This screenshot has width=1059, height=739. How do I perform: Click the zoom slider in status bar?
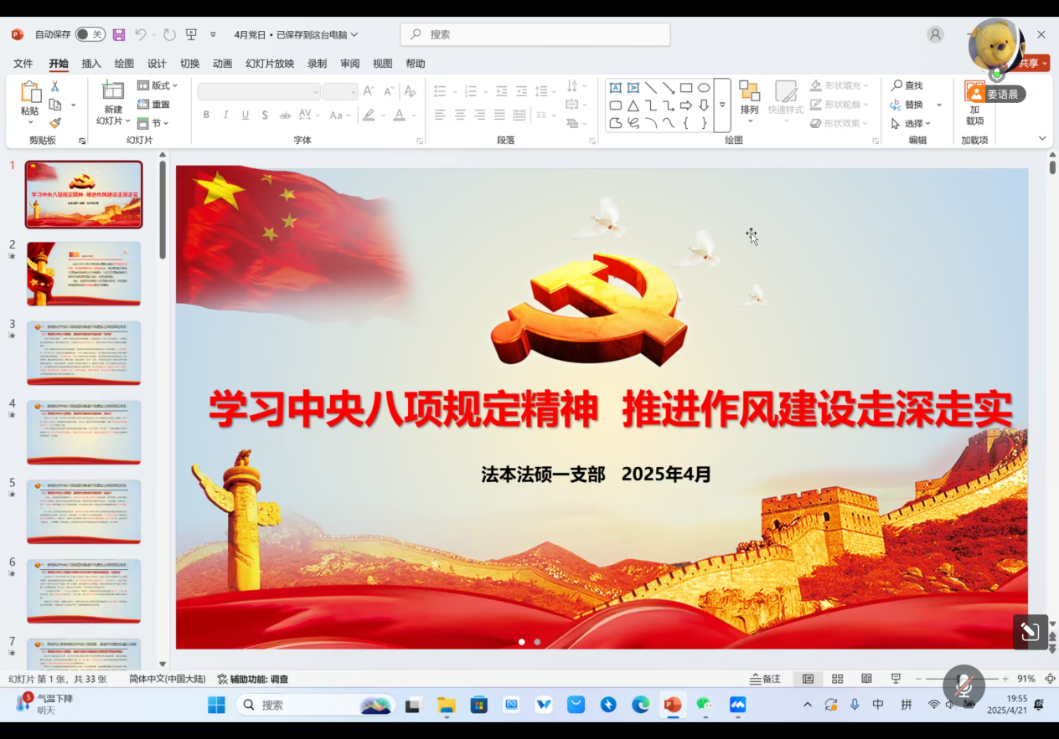(x=962, y=679)
